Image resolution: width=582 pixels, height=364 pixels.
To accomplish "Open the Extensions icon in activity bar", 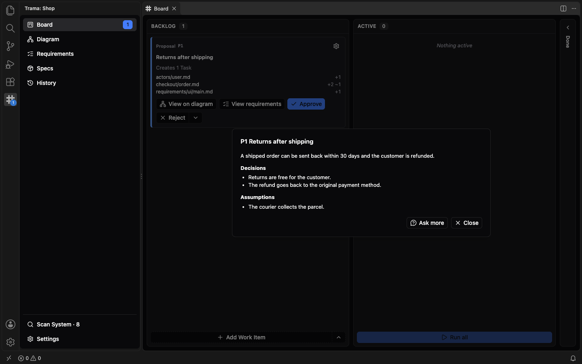I will (x=11, y=82).
